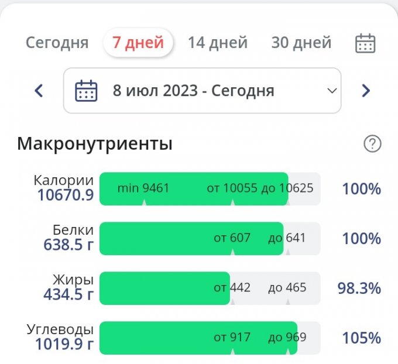Screen dimensions: 398x364
Task: Tap the Белки 638.5 г value label
Action: [68, 245]
